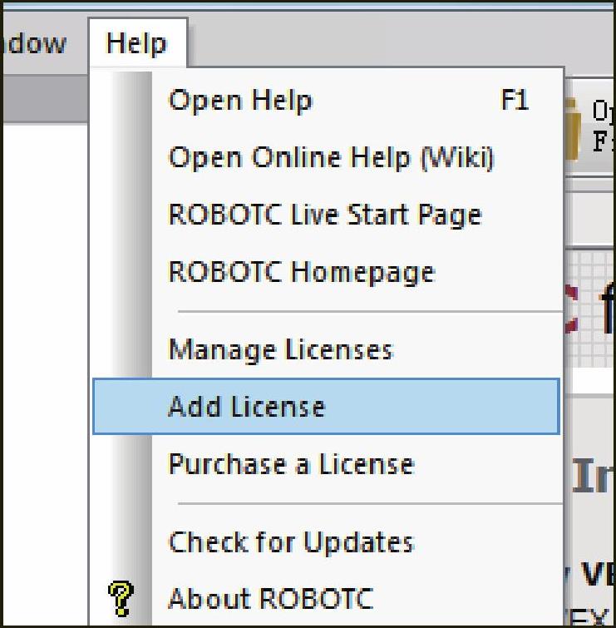616x628 pixels.
Task: Click the yellow question mark icon
Action: click(x=121, y=599)
